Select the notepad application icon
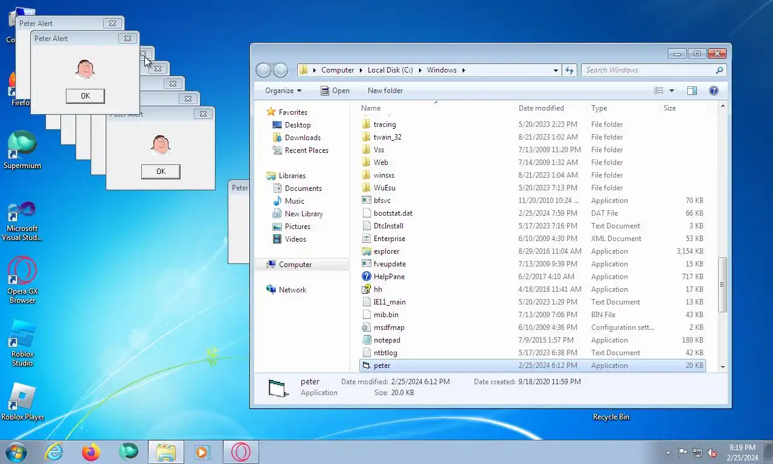Image resolution: width=773 pixels, height=464 pixels. [366, 340]
